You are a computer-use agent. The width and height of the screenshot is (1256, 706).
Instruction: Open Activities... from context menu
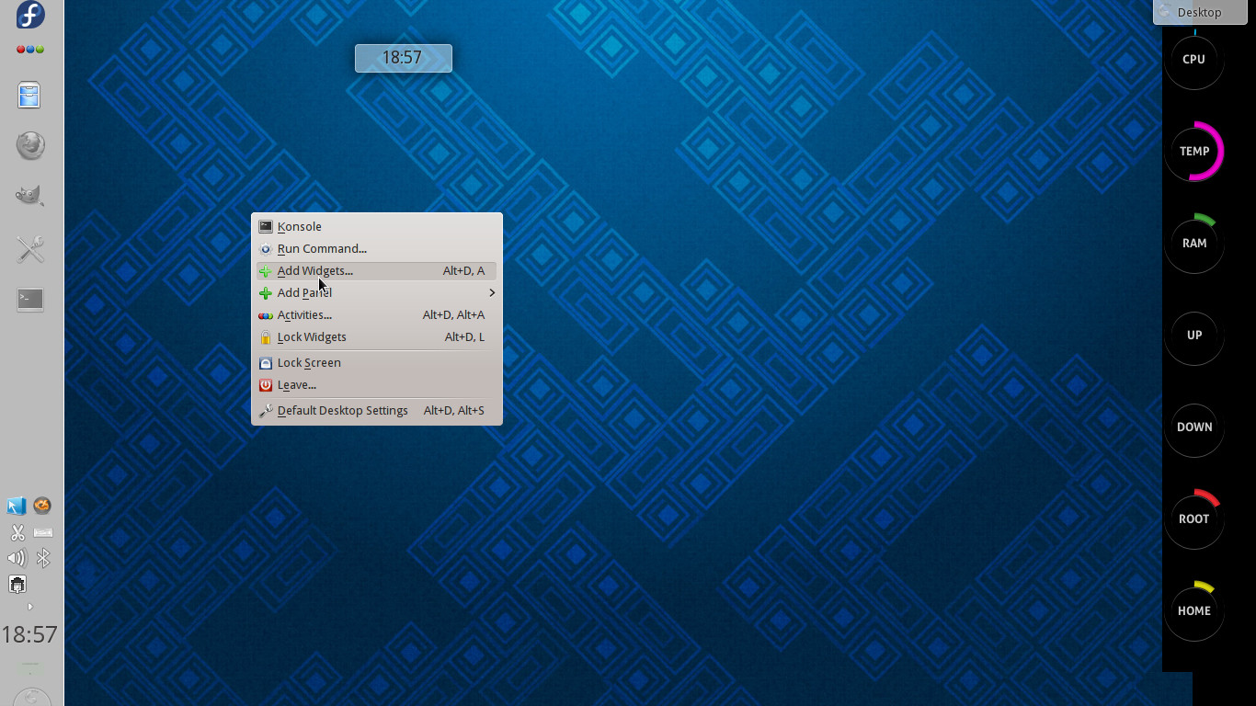tap(377, 314)
